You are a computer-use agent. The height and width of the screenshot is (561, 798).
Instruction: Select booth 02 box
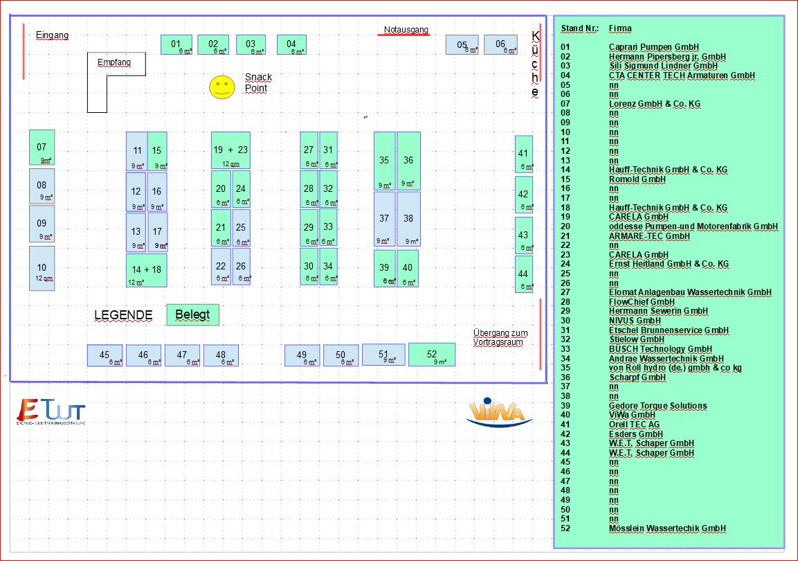(213, 45)
